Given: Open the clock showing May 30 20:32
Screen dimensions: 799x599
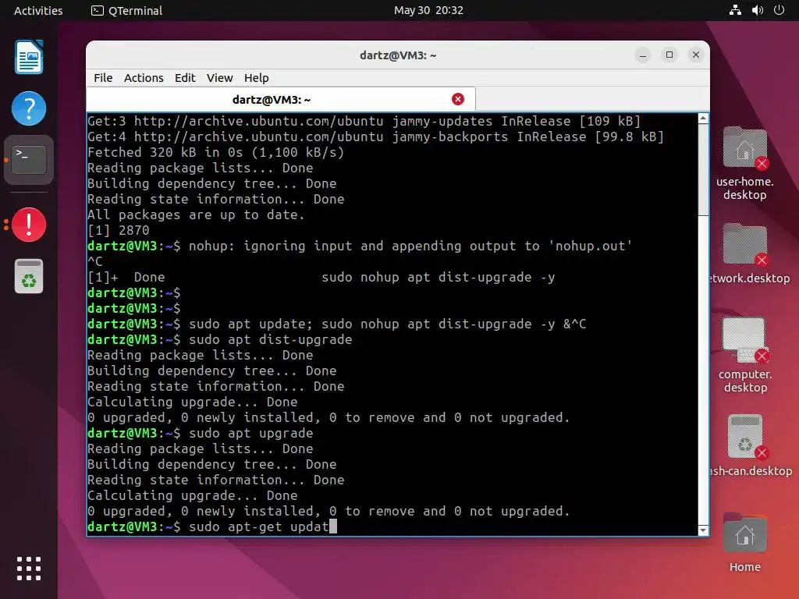Looking at the screenshot, I should [x=428, y=10].
